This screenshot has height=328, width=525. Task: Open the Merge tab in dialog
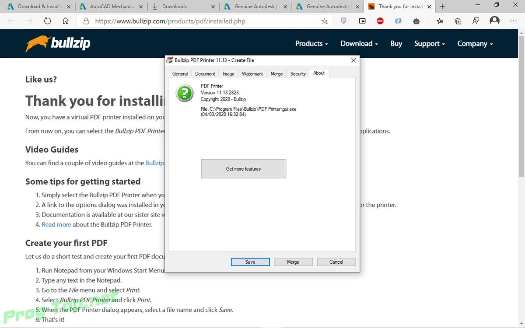pyautogui.click(x=276, y=73)
